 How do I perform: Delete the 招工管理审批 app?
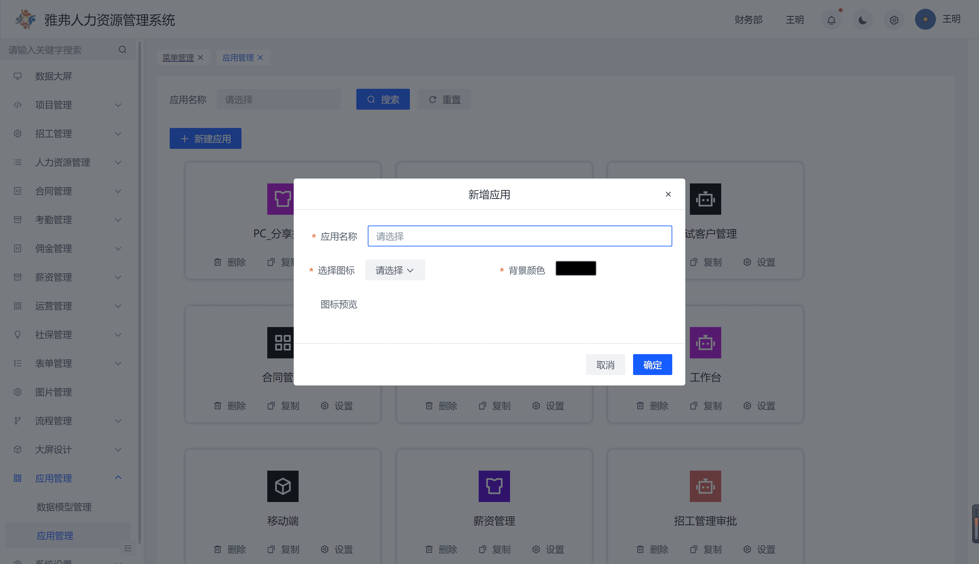(x=653, y=549)
